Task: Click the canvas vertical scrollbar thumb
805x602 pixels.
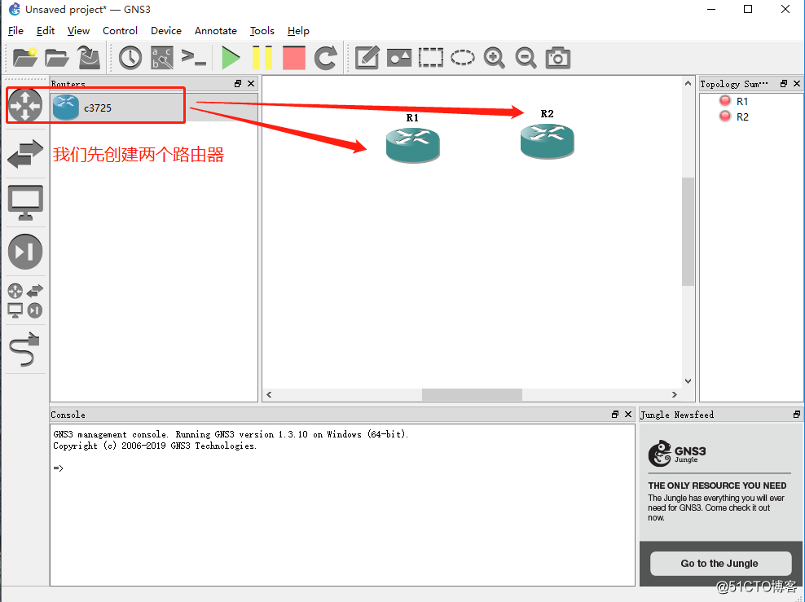Action: (x=688, y=231)
